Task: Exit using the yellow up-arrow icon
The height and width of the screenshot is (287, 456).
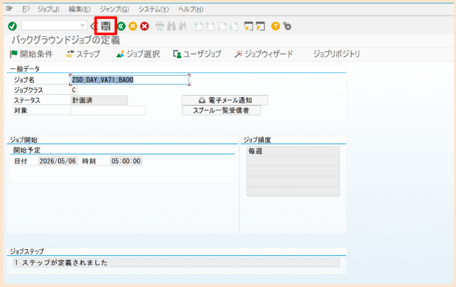Action: [x=133, y=26]
